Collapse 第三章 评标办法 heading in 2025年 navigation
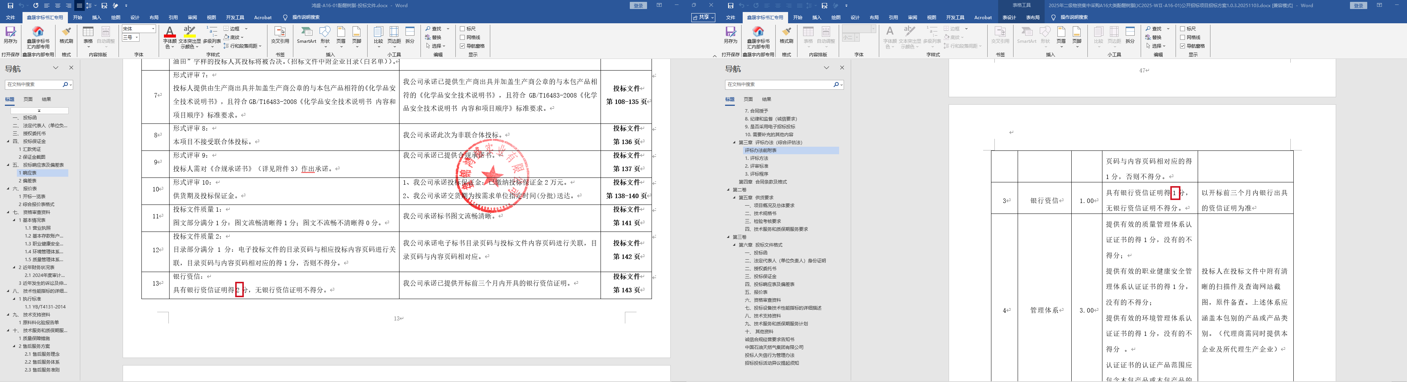This screenshot has width=1407, height=382. (734, 142)
